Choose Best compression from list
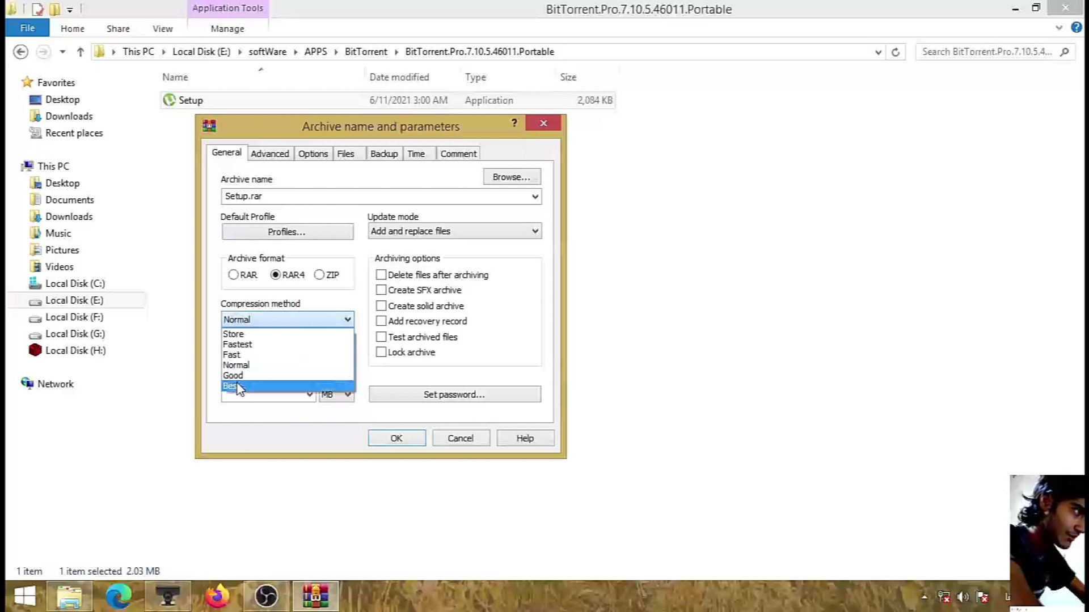The height and width of the screenshot is (612, 1089). pos(288,386)
